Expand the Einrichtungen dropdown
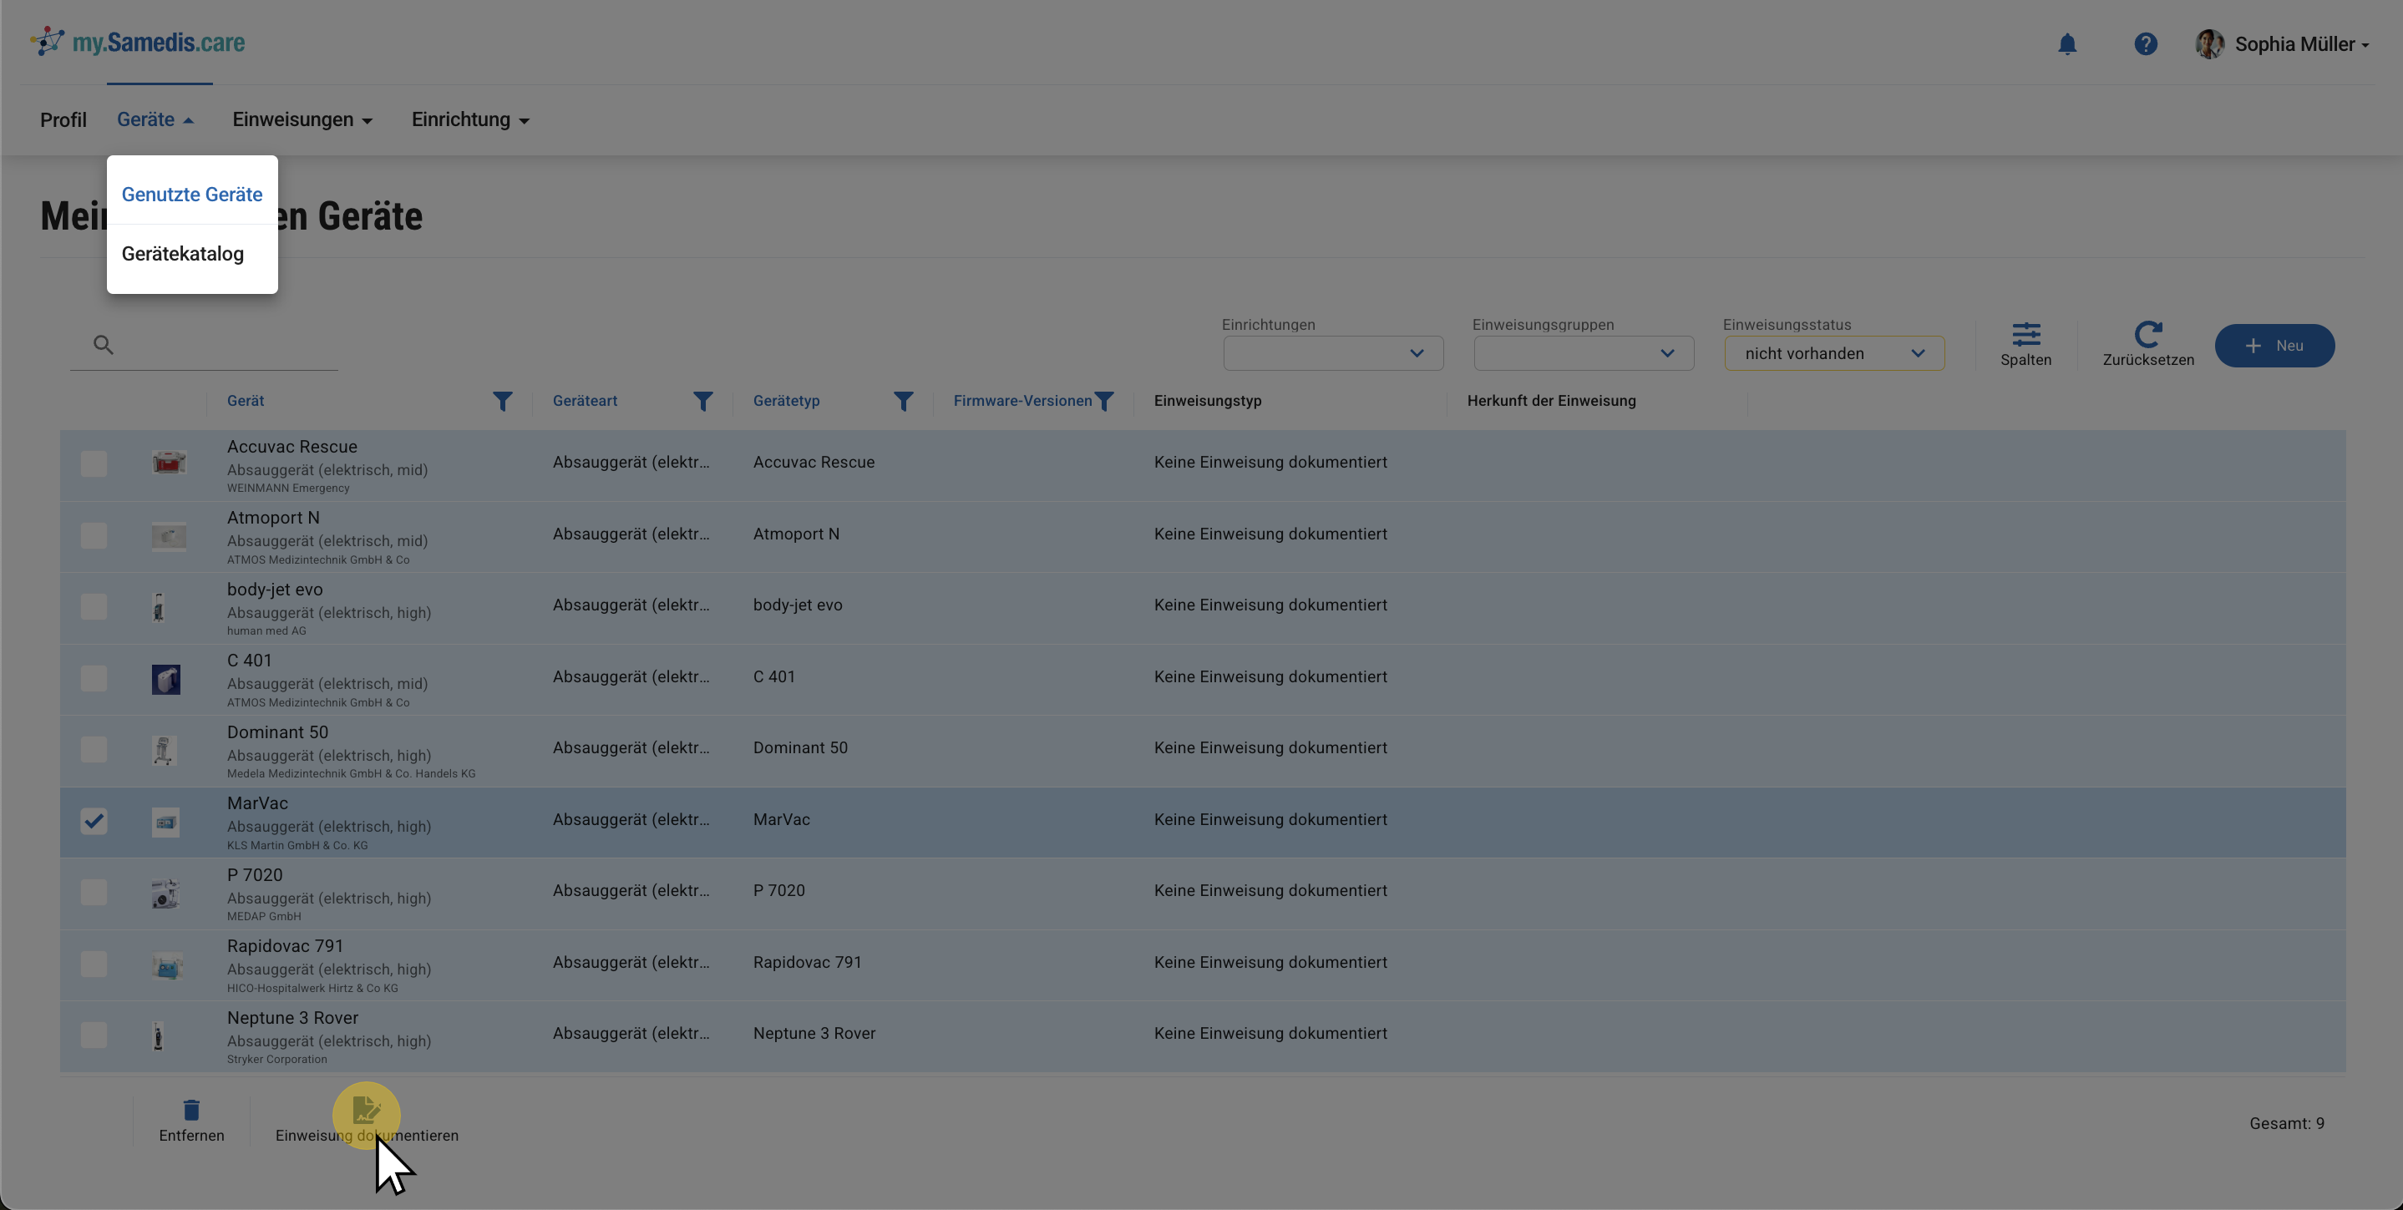Screen dimensions: 2403x1210 [x=1333, y=353]
